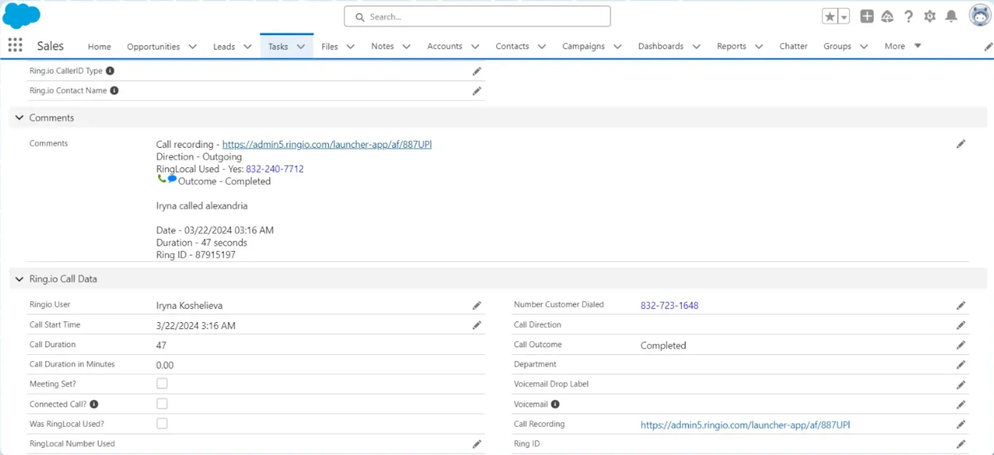Edit Comments field with pencil icon

(960, 144)
